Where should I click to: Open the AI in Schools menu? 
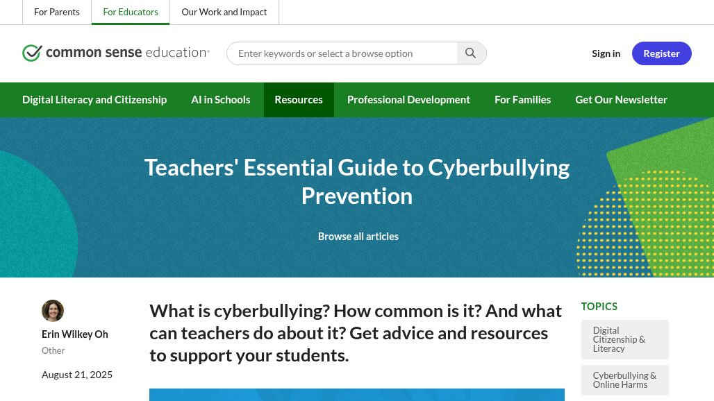pos(220,100)
